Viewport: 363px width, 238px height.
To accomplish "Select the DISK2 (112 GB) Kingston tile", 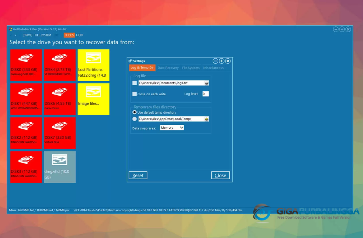I will pos(26,133).
